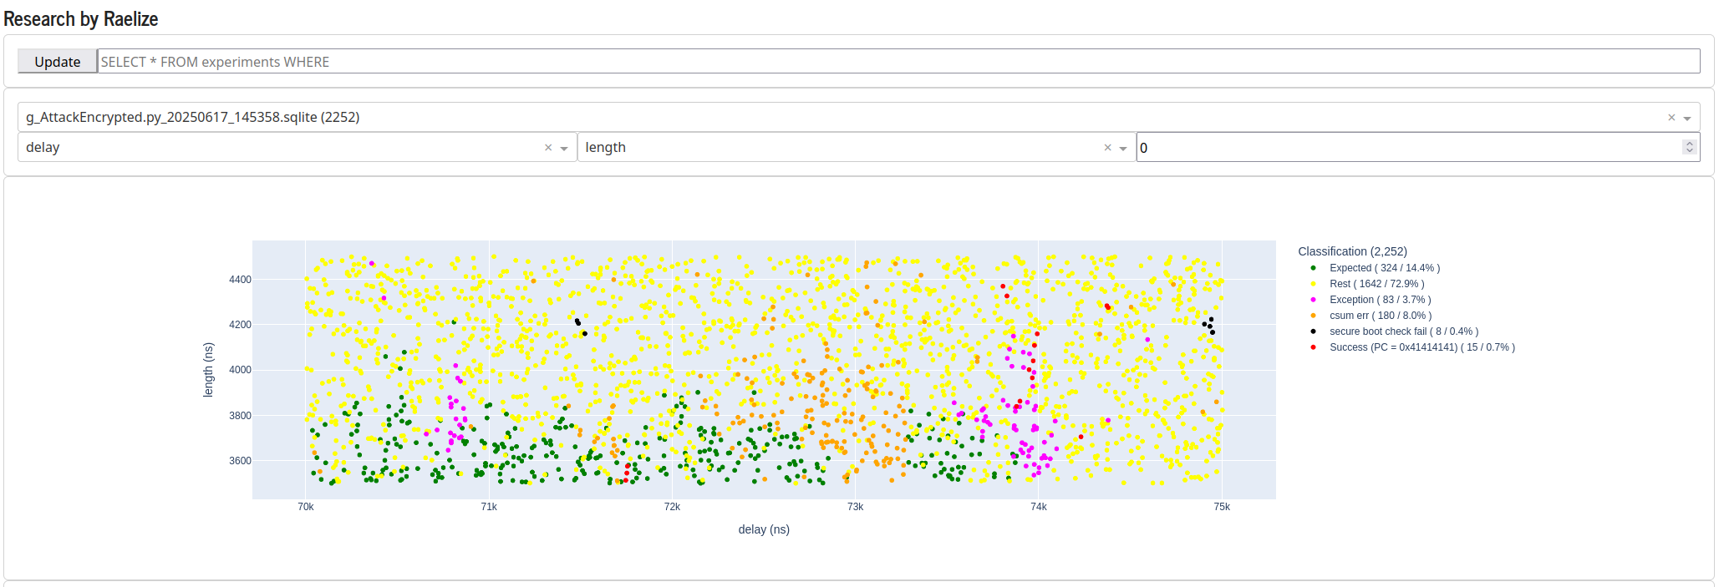Expand the database file dropdown arrow
The image size is (1724, 587).
click(x=1687, y=118)
